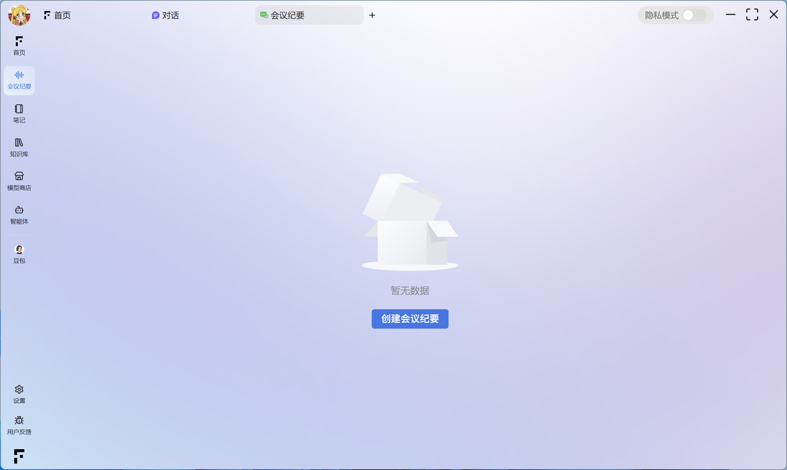
Task: Open the 知识库 library icon
Action: coord(19,147)
